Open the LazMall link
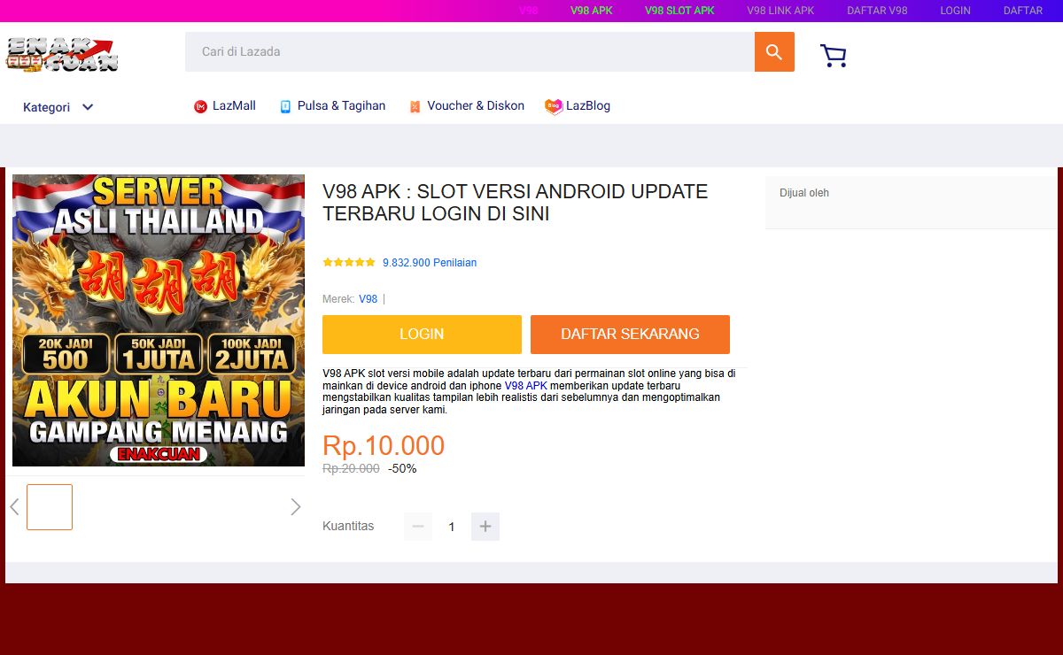The image size is (1063, 655). (234, 105)
